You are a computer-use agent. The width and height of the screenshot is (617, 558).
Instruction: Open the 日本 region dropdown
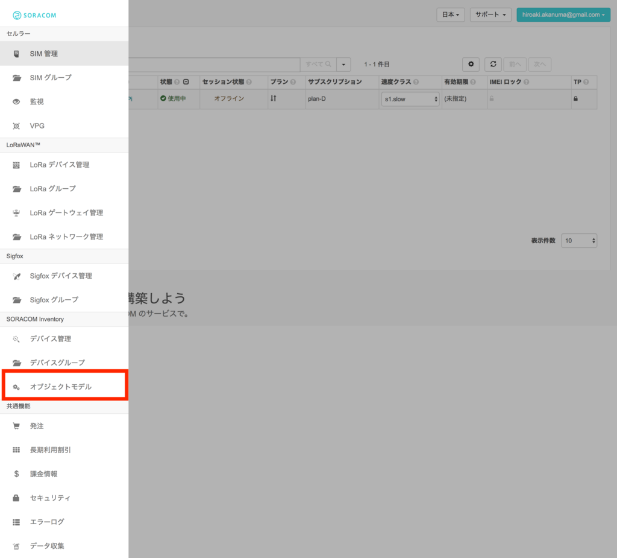tap(451, 14)
